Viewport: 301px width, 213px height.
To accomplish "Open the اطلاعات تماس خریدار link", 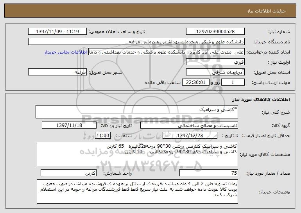I will pos(65,52).
